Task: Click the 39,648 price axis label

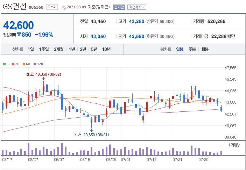Action: [x=231, y=137]
